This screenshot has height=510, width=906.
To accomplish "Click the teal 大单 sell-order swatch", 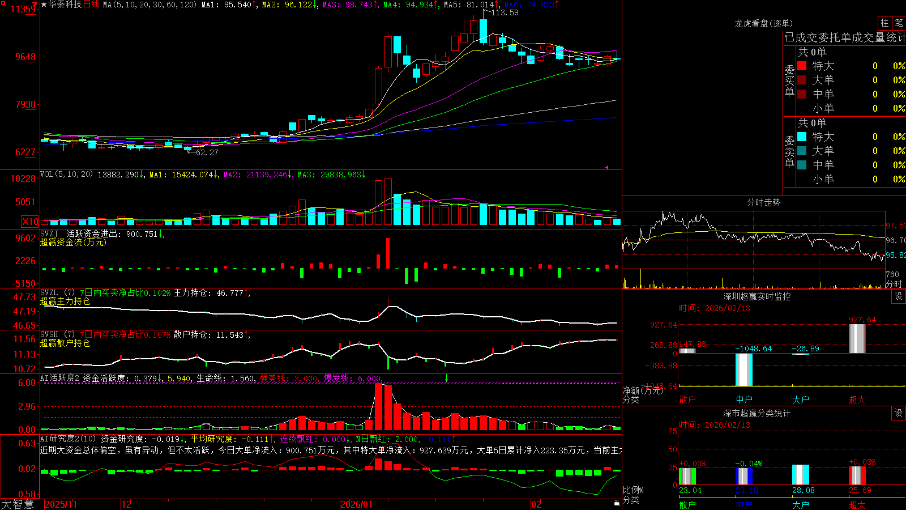I will (x=802, y=151).
